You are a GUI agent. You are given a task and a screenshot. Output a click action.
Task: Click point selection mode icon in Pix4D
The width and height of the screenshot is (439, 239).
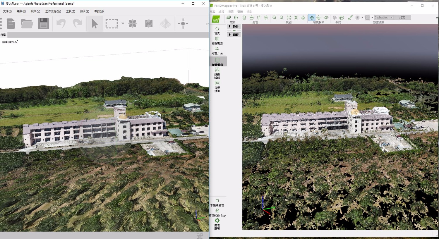pyautogui.click(x=357, y=18)
